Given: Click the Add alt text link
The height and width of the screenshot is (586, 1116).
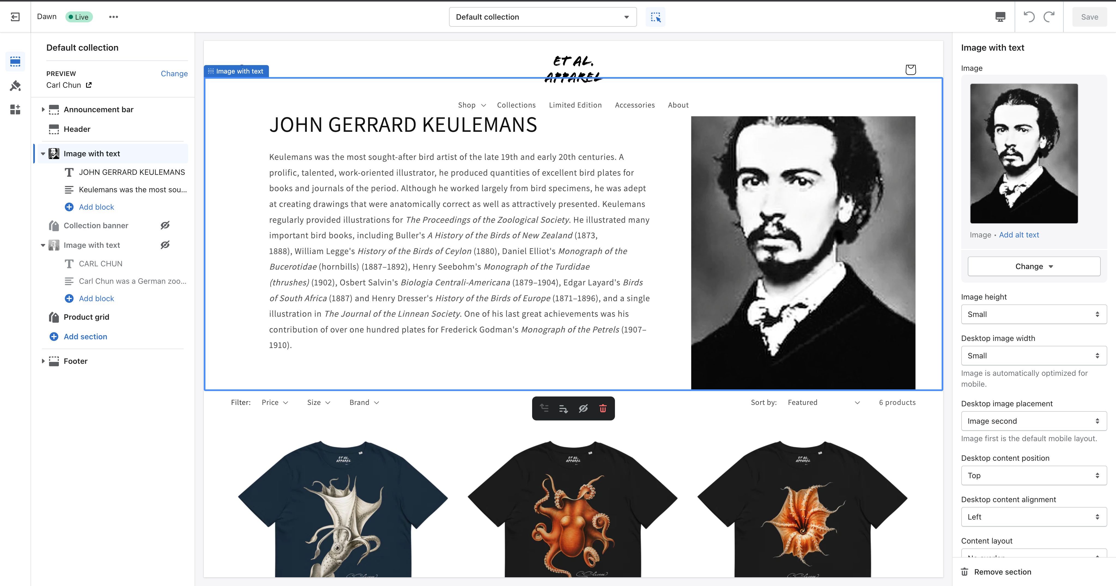Looking at the screenshot, I should coord(1018,235).
